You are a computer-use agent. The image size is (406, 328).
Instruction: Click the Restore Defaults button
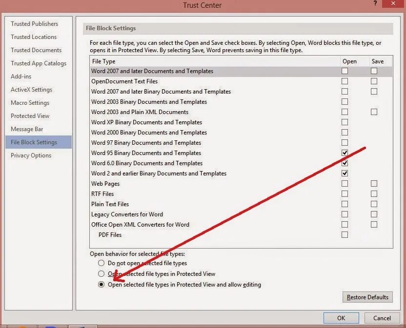(367, 297)
